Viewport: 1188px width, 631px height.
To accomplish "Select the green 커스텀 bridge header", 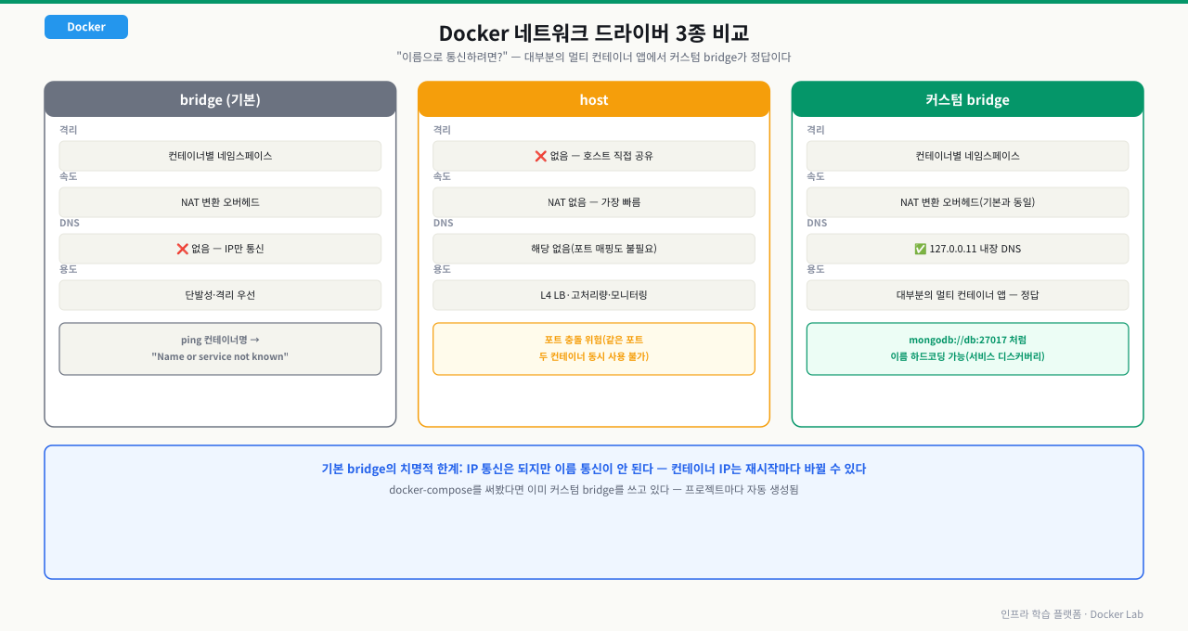I will click(967, 99).
